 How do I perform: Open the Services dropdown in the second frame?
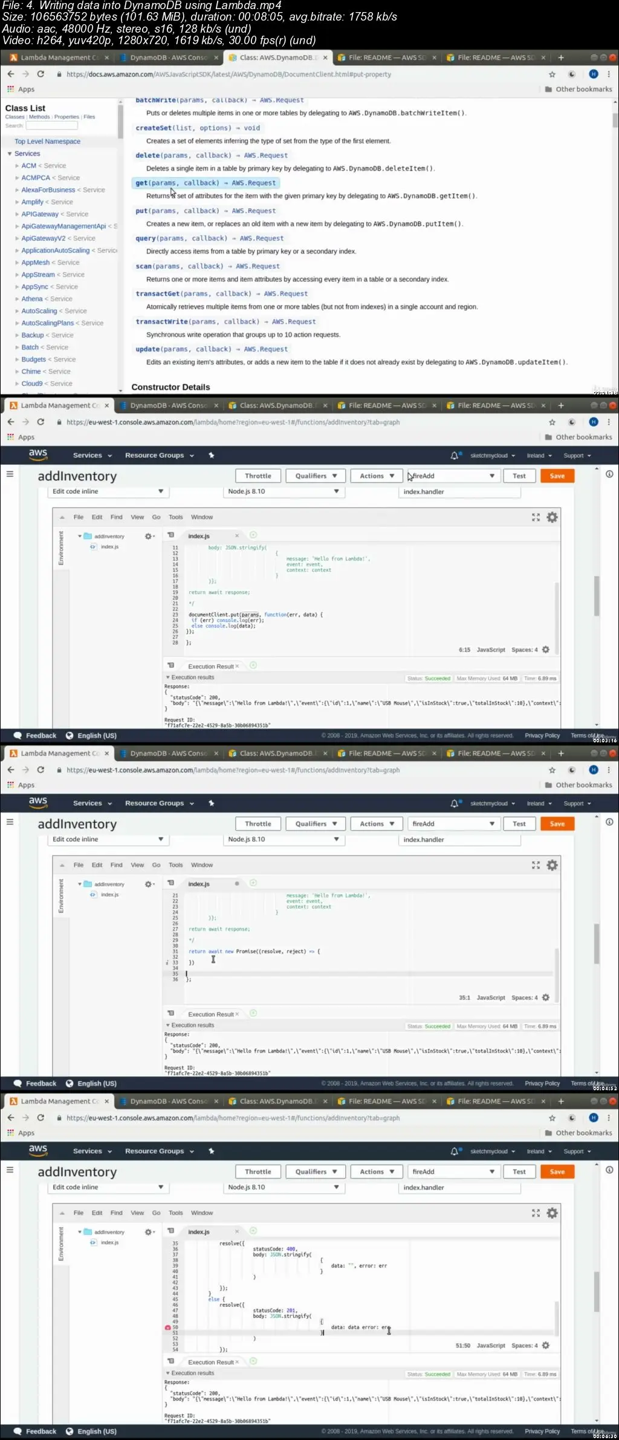[92, 456]
